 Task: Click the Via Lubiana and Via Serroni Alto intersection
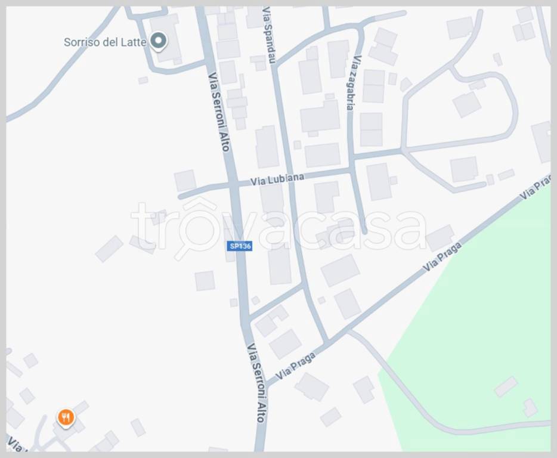[234, 185]
